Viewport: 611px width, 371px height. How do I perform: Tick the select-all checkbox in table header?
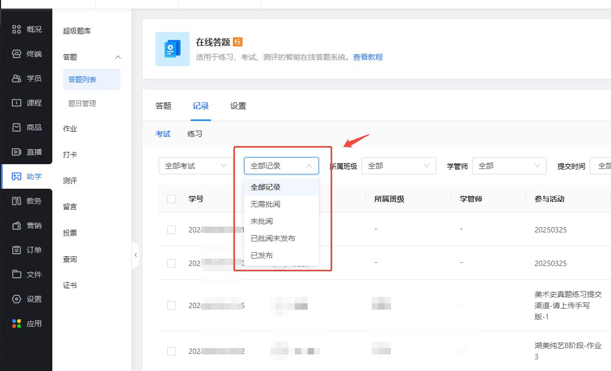pyautogui.click(x=171, y=199)
